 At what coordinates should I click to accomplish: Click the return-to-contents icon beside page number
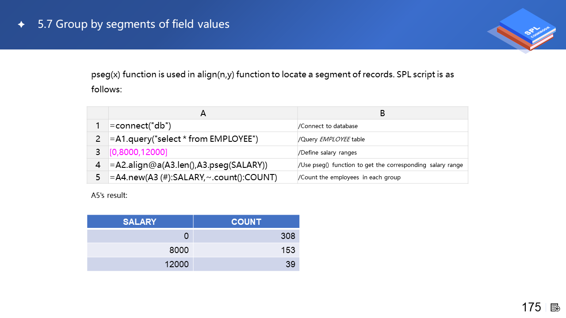click(555, 307)
